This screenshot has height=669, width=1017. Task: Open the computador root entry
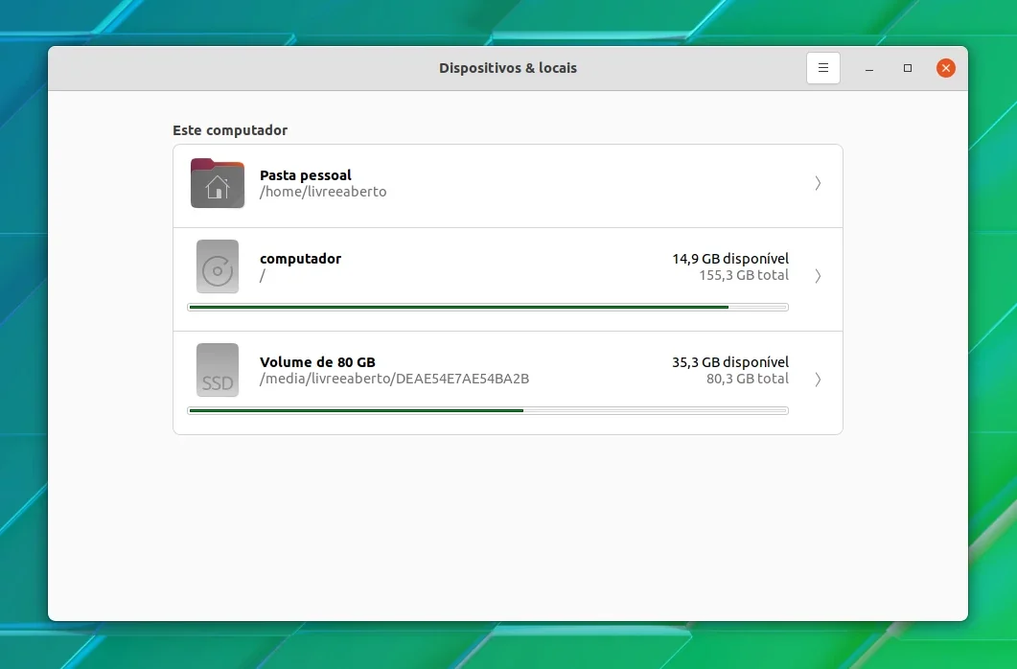(x=508, y=280)
